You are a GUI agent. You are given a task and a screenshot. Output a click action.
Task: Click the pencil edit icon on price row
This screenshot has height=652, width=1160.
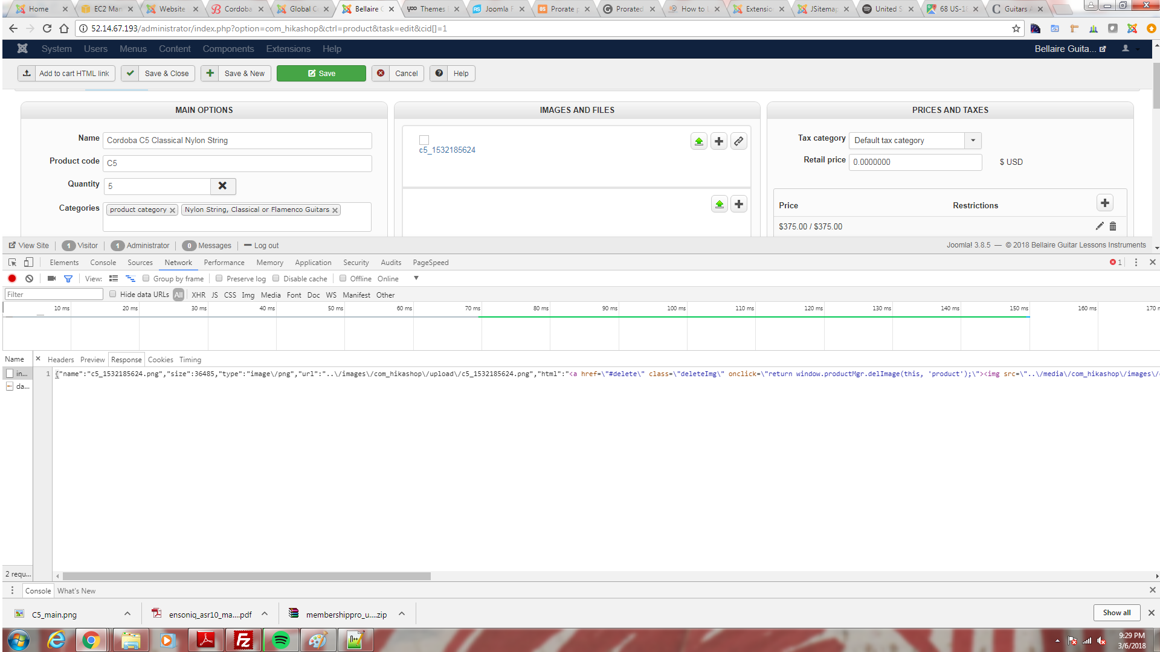(1099, 226)
